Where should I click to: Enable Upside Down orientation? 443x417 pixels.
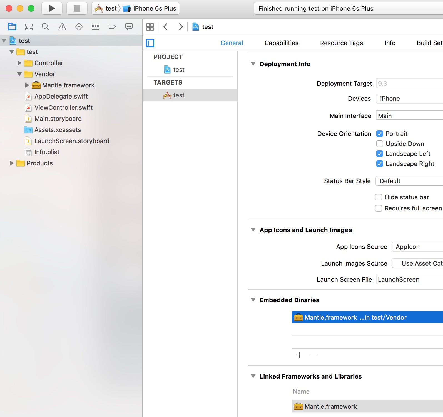tap(380, 144)
